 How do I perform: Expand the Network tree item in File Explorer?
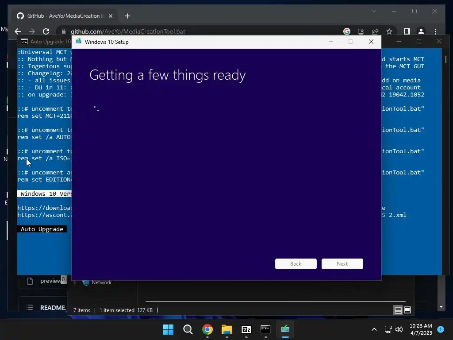click(75, 282)
